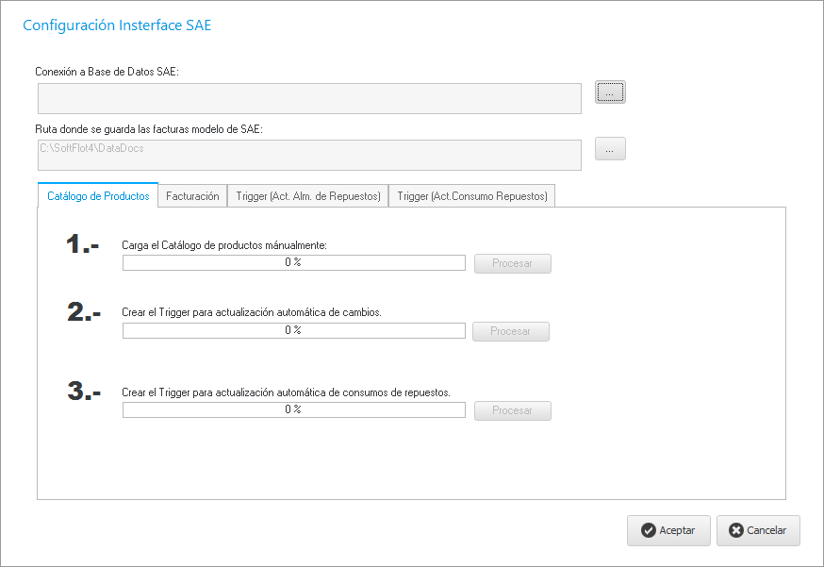
Task: Confirm settings with the Aceptar button
Action: coord(667,530)
